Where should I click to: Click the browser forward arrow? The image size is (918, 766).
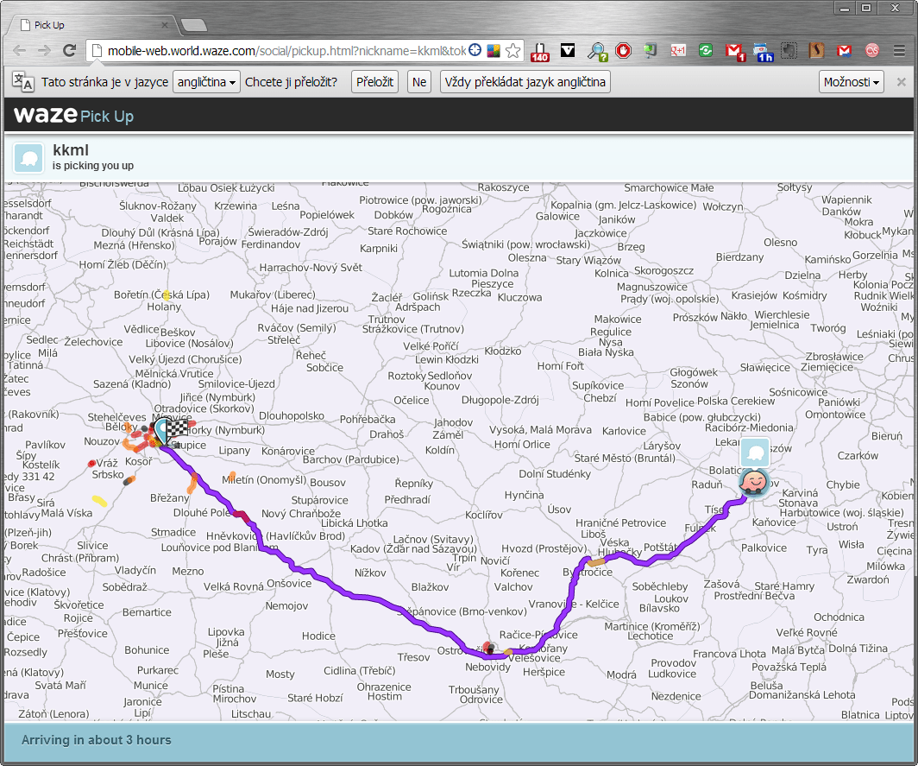tap(45, 50)
